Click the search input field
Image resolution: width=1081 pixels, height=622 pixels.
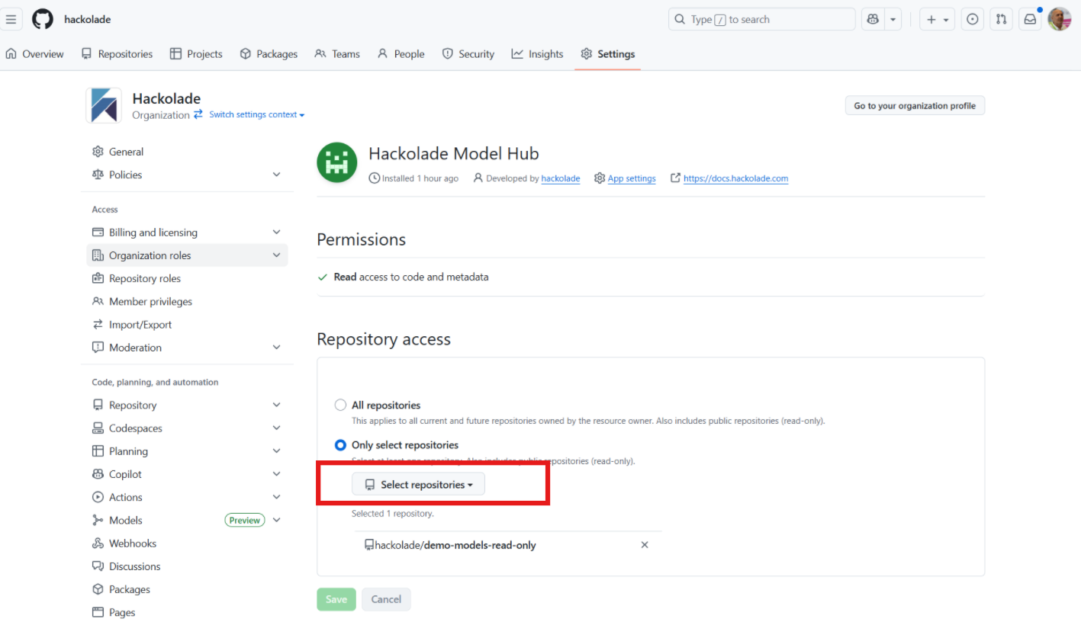tap(761, 18)
